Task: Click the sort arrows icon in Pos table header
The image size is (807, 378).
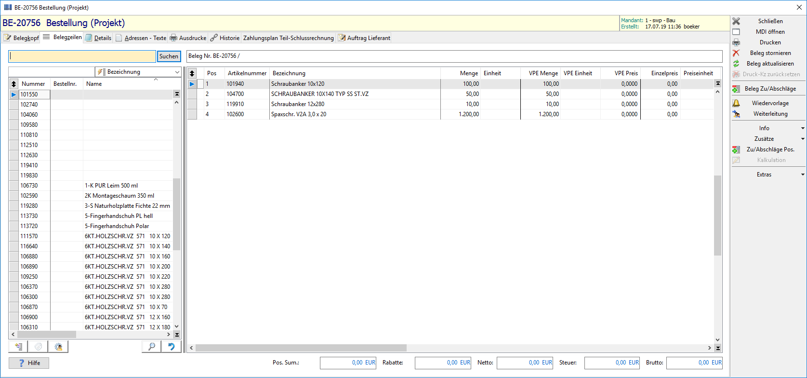Action: coord(192,73)
